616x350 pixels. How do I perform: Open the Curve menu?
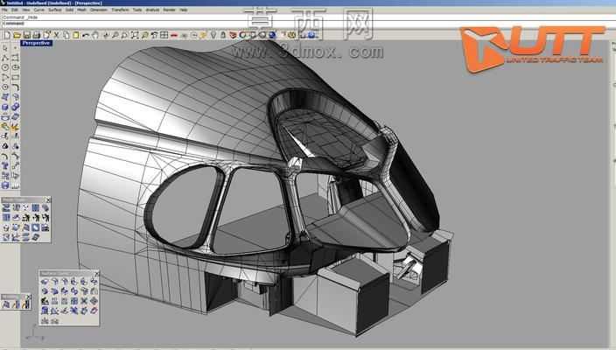point(38,10)
